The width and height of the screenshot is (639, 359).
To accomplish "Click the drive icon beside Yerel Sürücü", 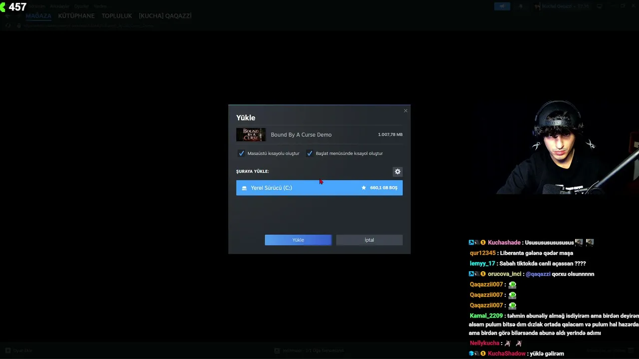I will point(244,188).
